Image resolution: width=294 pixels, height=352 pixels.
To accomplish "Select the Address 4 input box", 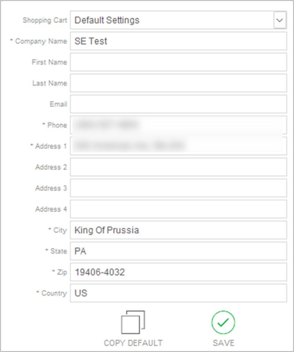I will coord(178,209).
